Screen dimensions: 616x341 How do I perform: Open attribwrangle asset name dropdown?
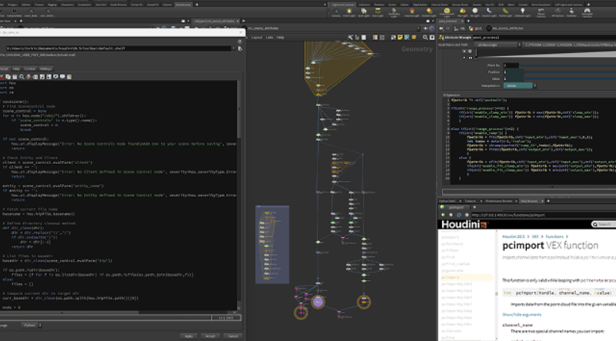(x=497, y=45)
